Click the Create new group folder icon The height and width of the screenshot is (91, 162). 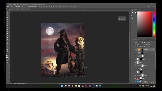pos(149,83)
